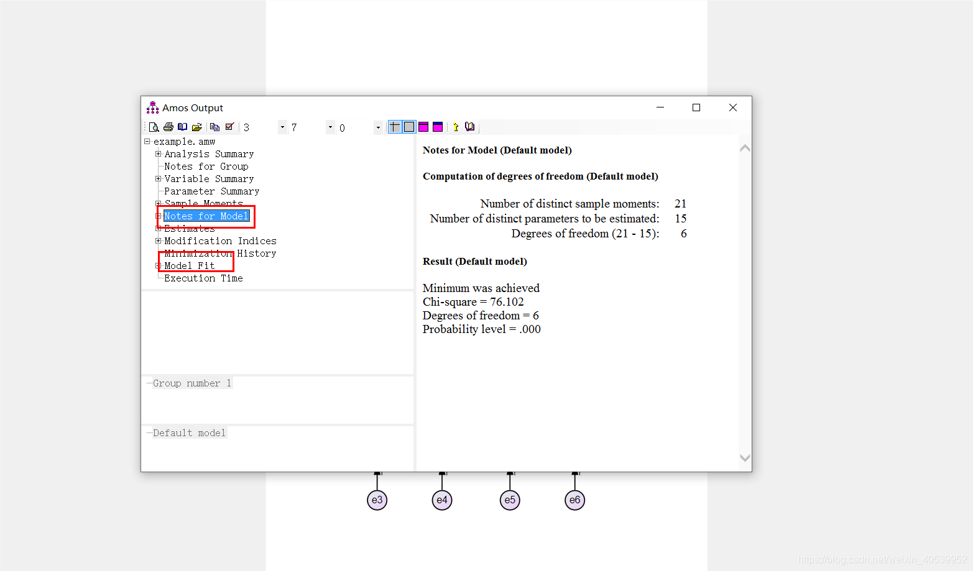Expand the Model Fit tree node
This screenshot has height=571, width=973.
tap(158, 265)
